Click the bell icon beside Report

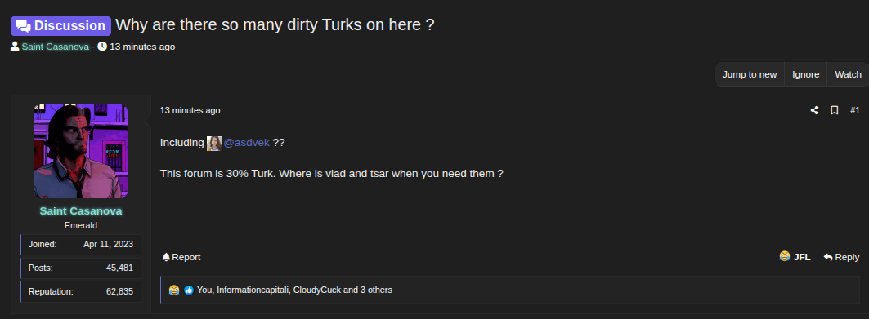point(166,257)
